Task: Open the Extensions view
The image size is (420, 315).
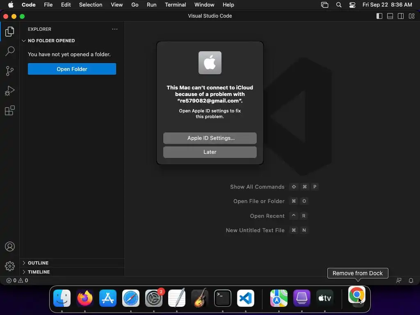Action: 10,110
